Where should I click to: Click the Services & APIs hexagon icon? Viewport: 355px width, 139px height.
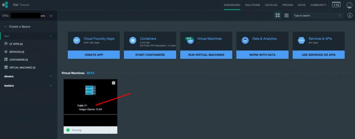pyautogui.click(x=301, y=41)
